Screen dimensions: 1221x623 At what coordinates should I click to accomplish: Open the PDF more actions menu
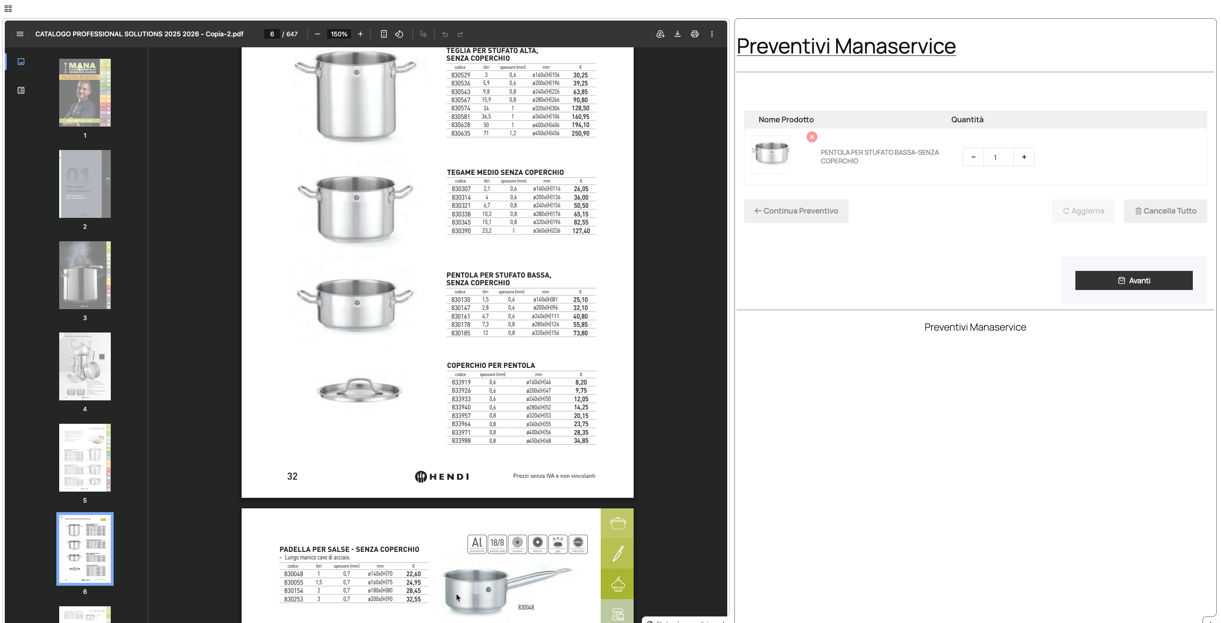[712, 34]
